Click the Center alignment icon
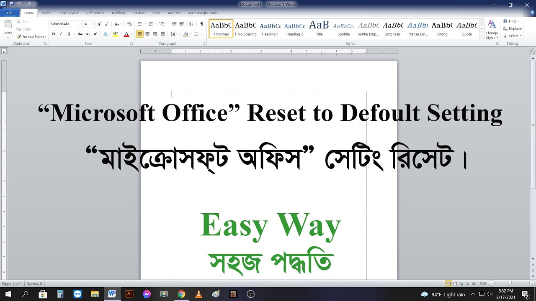This screenshot has height=301, width=536. [x=147, y=34]
